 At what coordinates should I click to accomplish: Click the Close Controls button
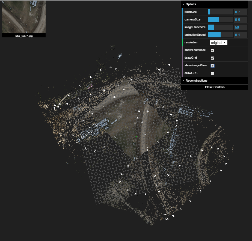215,87
